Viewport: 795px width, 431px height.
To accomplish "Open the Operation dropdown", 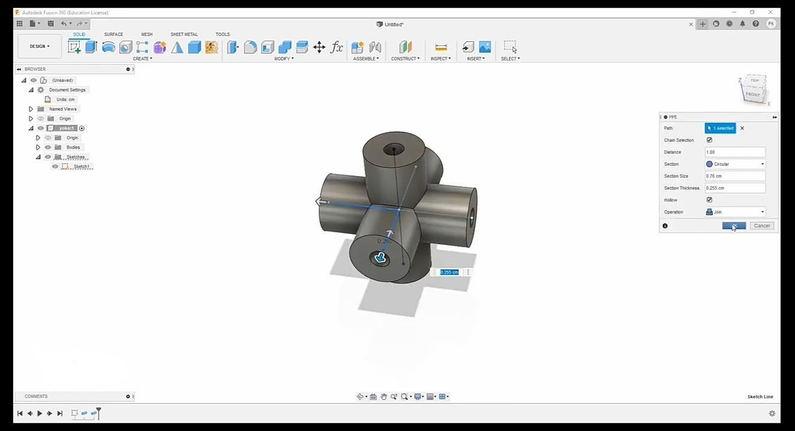I will coord(735,212).
